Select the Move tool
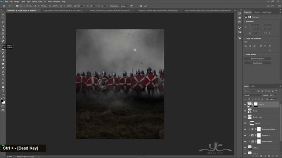Image resolution: width=282 pixels, height=158 pixels. coord(3,14)
